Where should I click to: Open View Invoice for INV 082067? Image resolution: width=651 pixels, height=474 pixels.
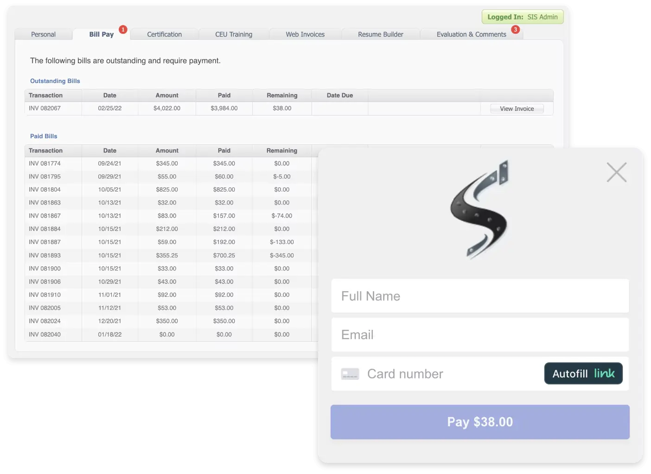517,109
